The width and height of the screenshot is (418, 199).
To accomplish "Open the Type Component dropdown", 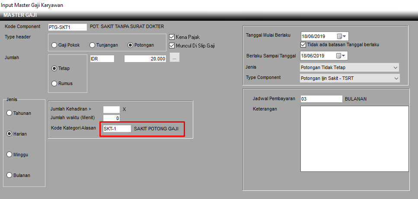I will pyautogui.click(x=395, y=78).
